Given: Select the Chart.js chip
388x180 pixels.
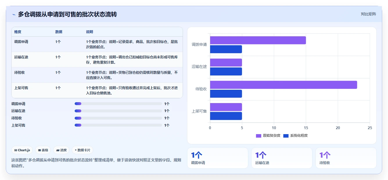Looking at the screenshot, I should click(22, 150).
